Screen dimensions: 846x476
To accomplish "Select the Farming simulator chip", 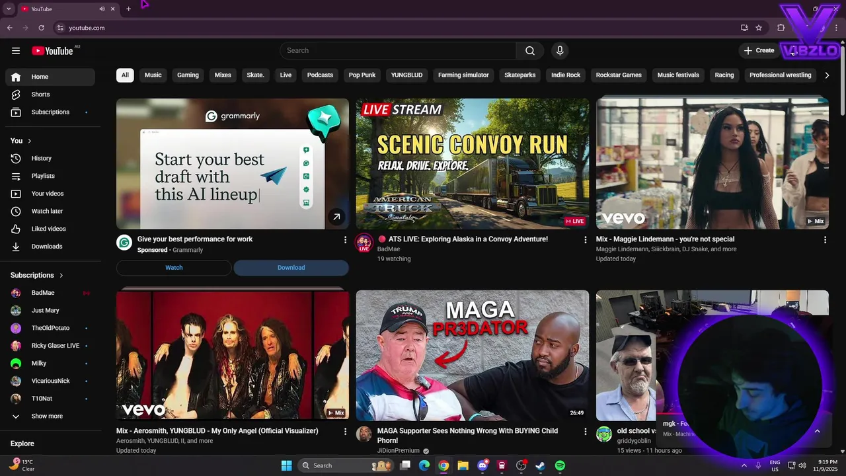I will click(x=463, y=75).
